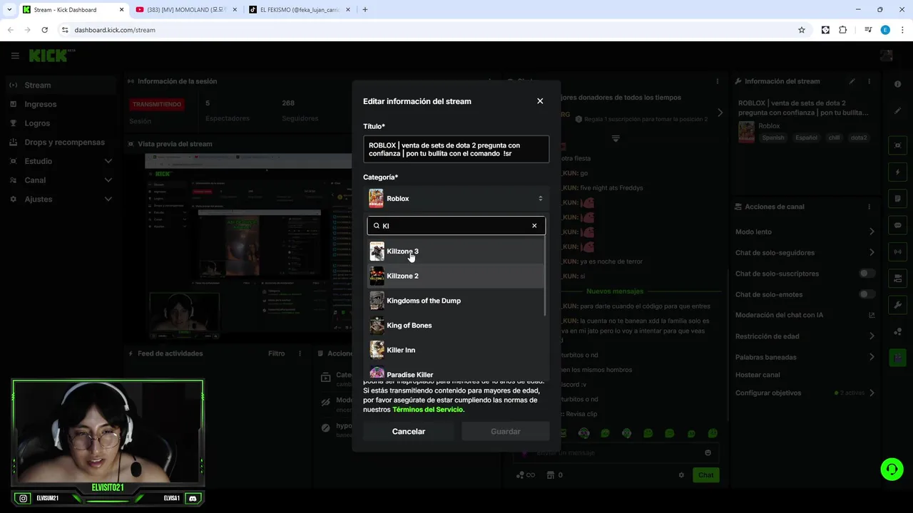
Task: Expand the Canal sidebar section
Action: point(108,180)
